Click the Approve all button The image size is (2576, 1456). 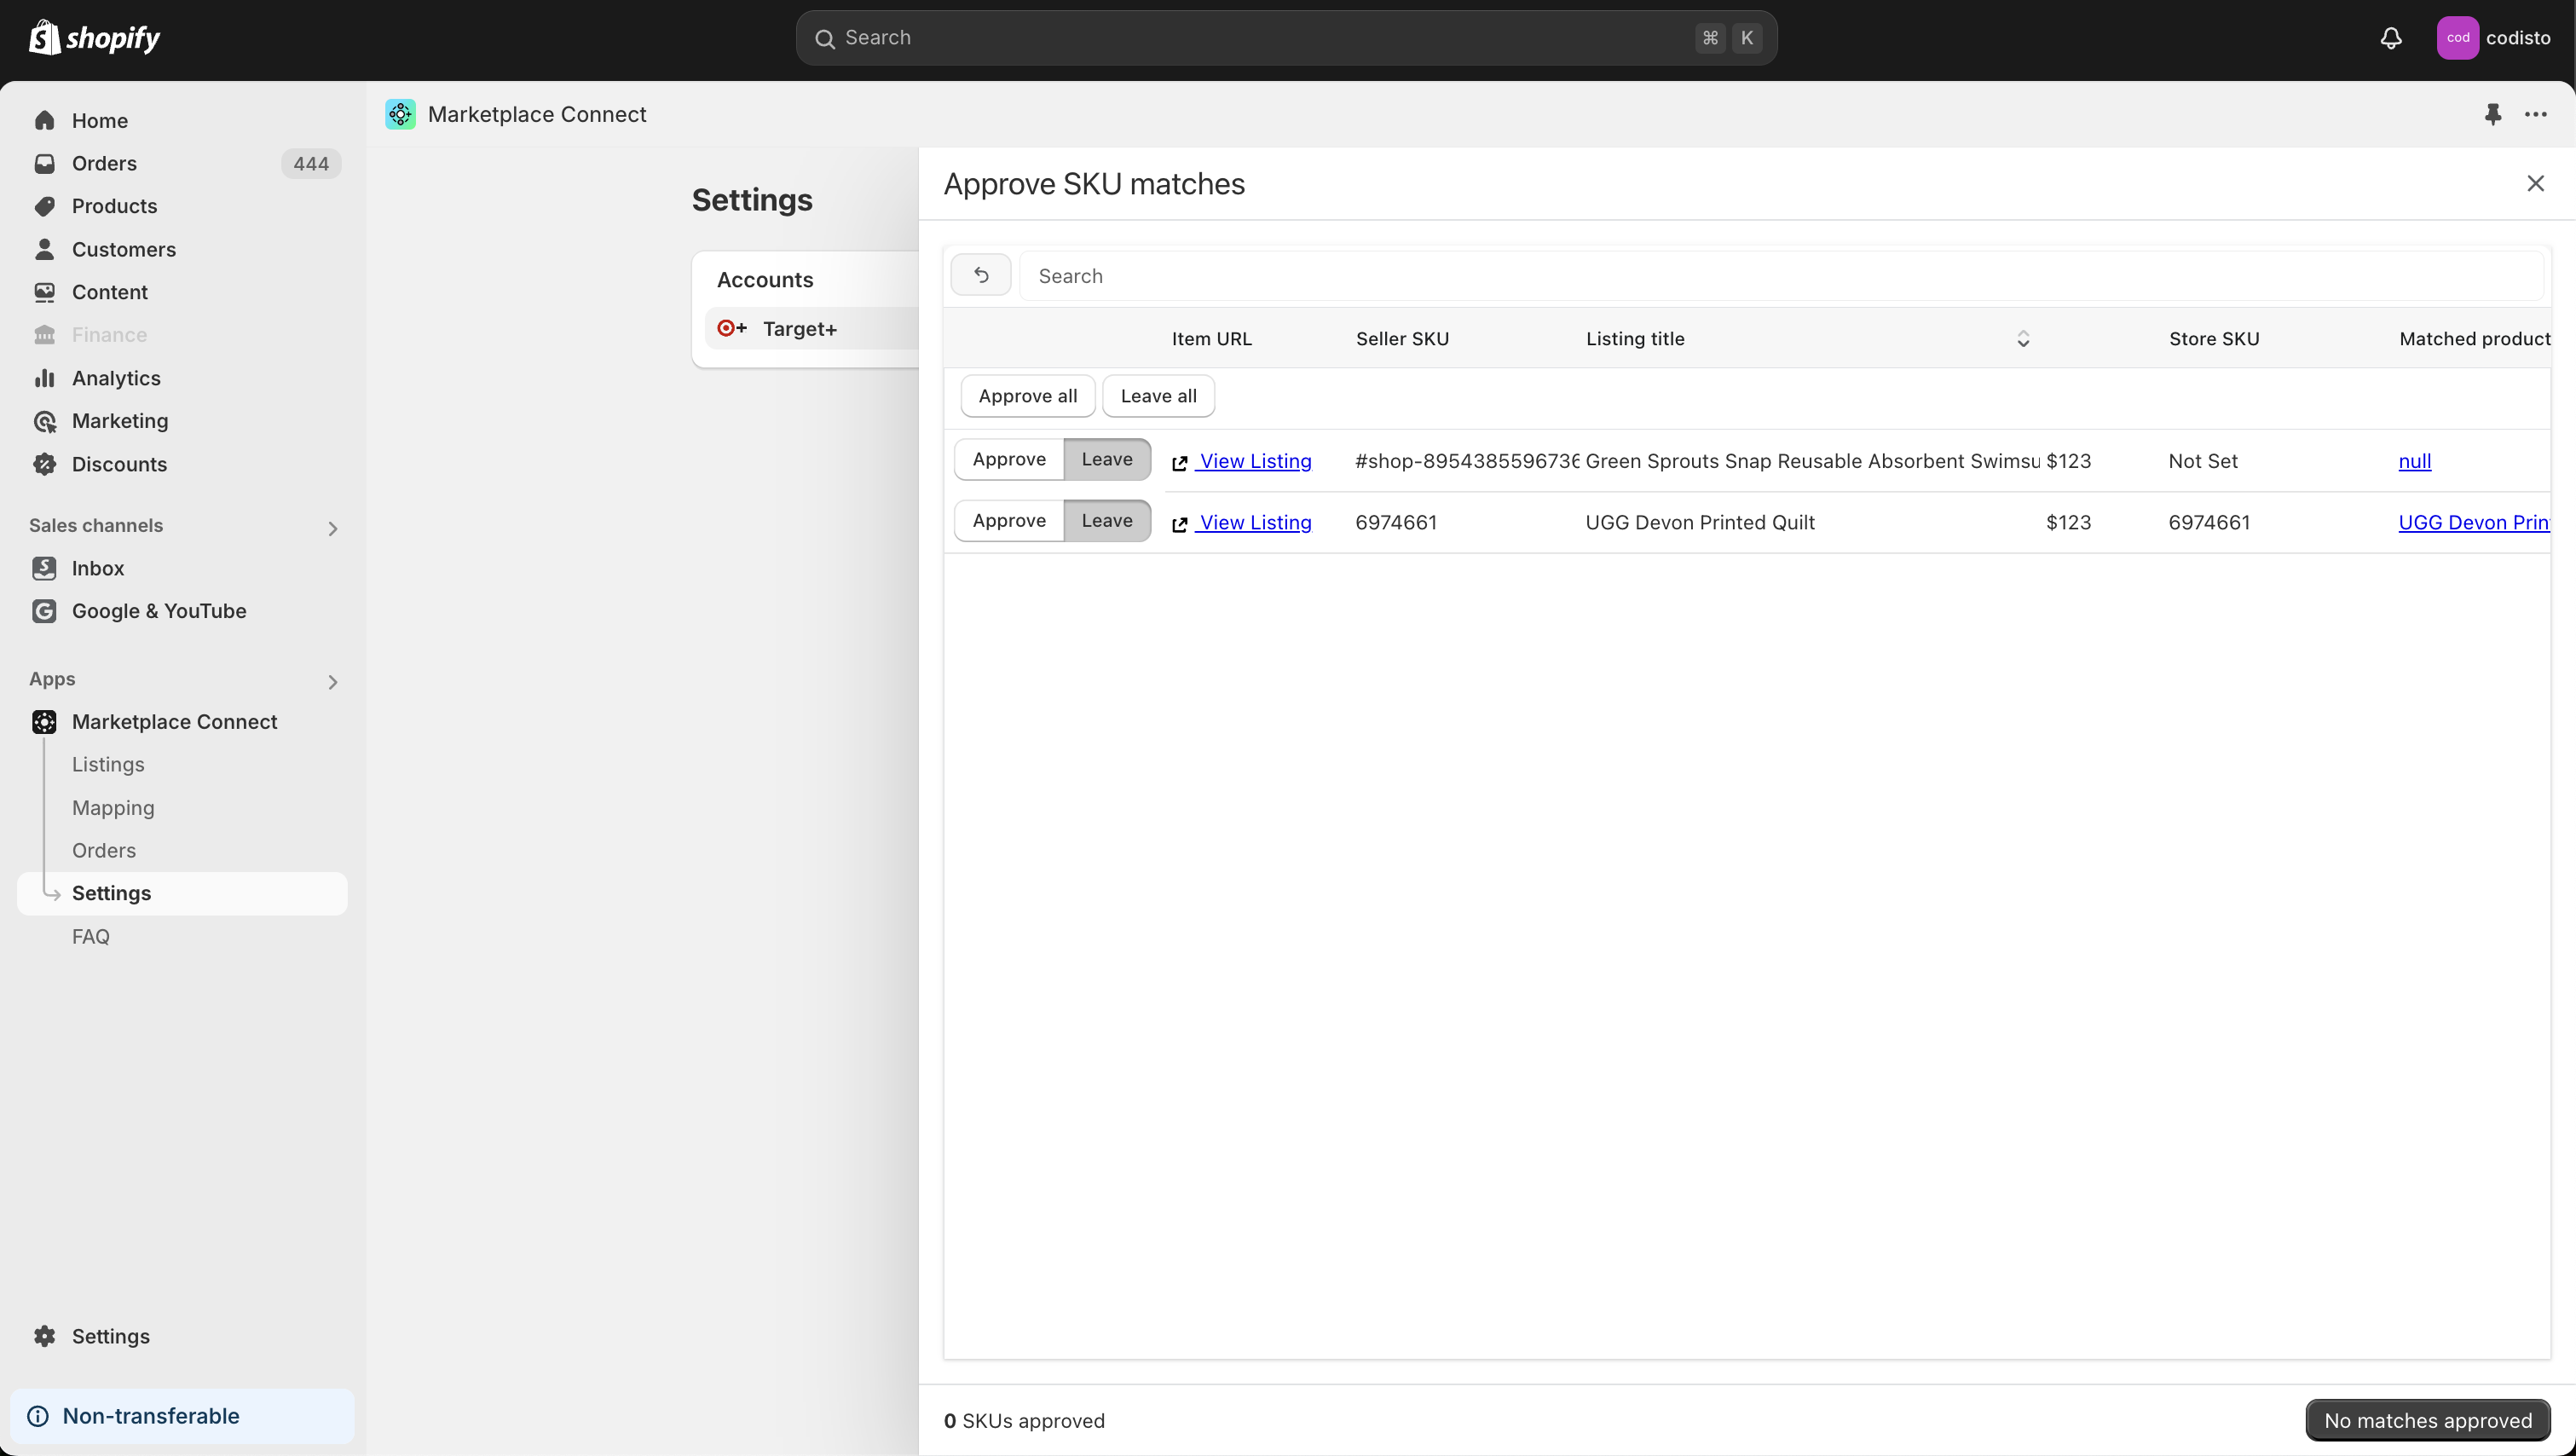point(1028,396)
